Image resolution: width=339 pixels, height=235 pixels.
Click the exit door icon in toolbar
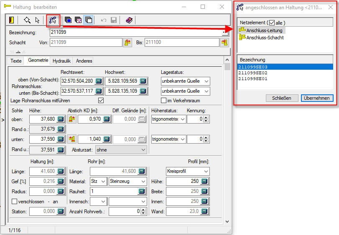[11, 20]
